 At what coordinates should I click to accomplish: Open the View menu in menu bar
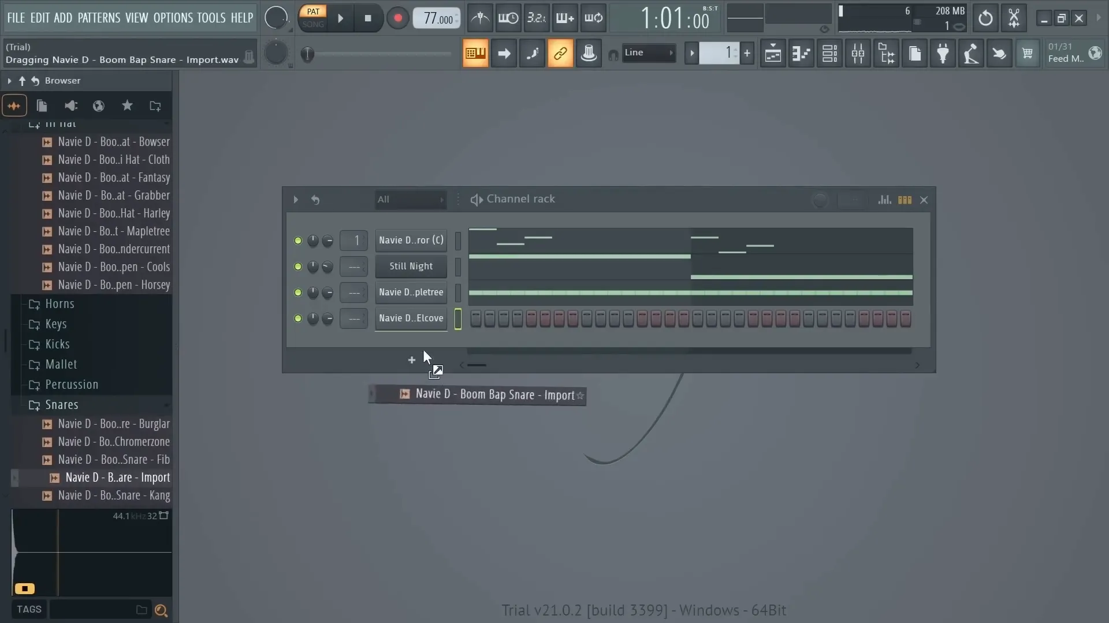pos(137,17)
